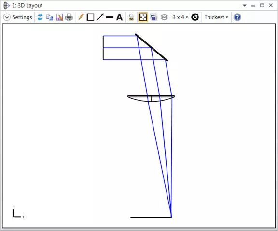Select the pencil annotation tool

click(81, 17)
